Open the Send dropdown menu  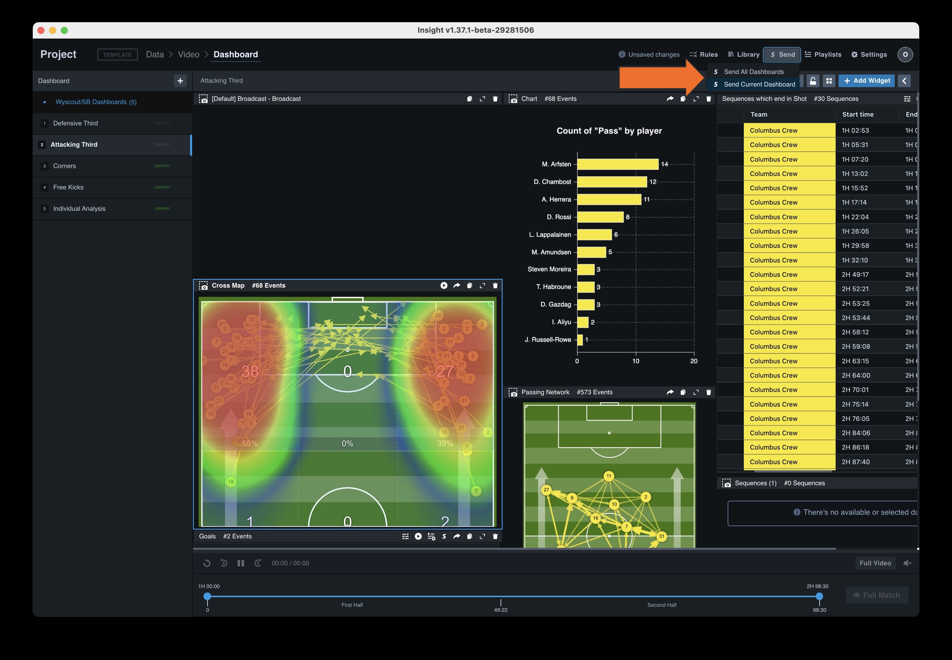pos(782,55)
